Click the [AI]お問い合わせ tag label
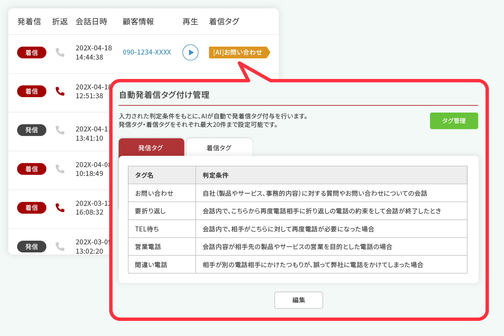504x336 pixels. [x=238, y=52]
